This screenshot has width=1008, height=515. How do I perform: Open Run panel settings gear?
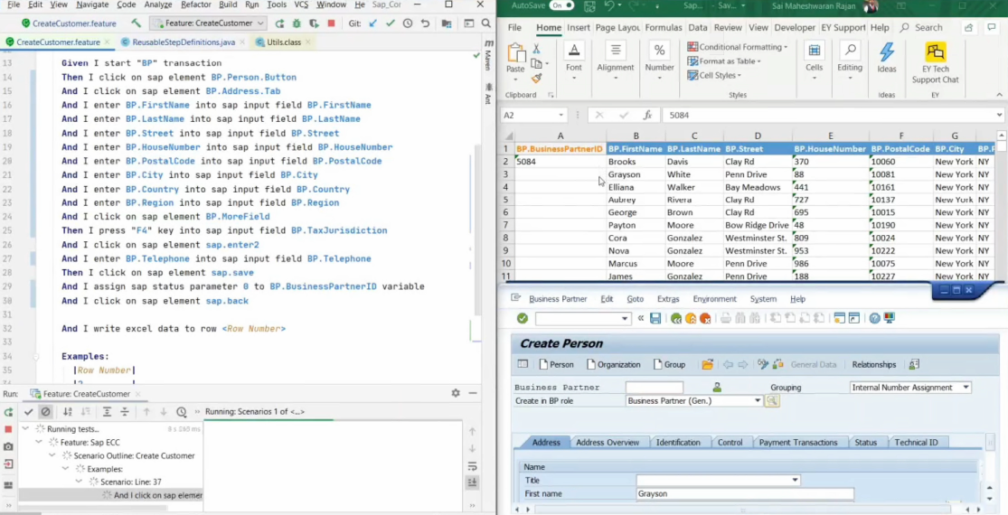(456, 393)
